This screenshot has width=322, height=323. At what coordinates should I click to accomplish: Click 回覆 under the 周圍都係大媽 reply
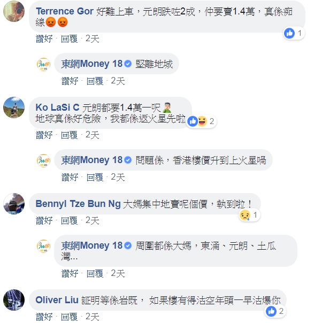tap(95, 274)
